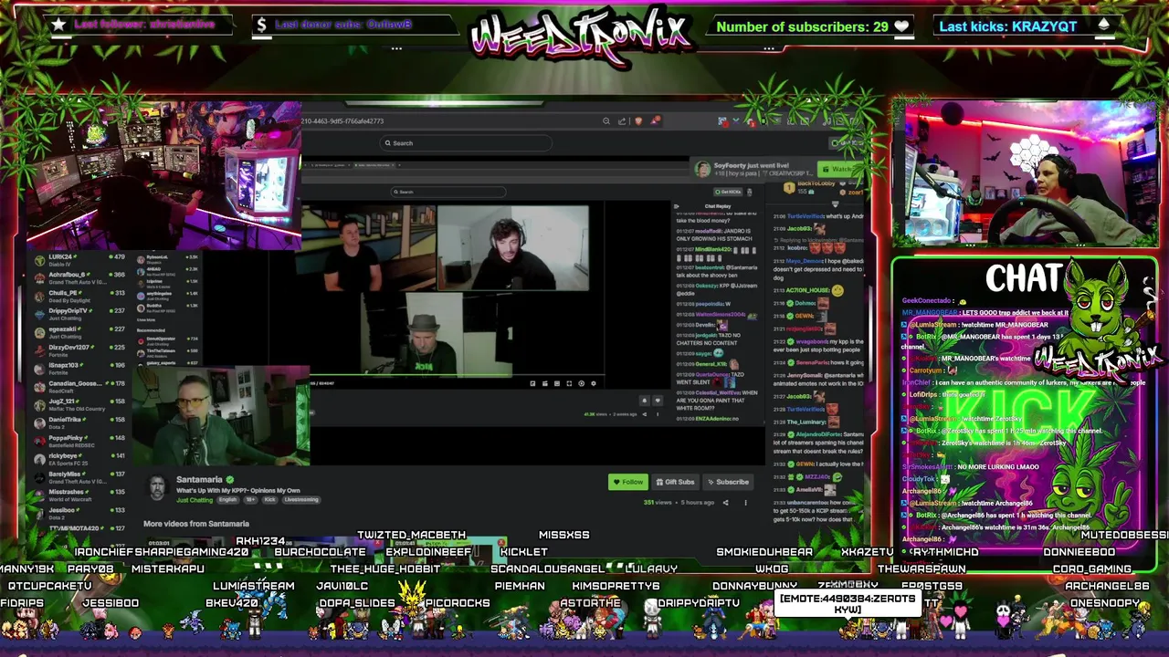Open Misstrashes channel in sidebar
Viewport: 1169px width, 657px height.
pyautogui.click(x=79, y=495)
